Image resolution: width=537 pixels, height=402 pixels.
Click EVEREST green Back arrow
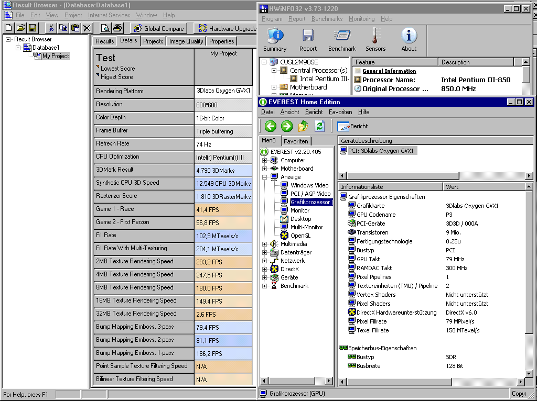click(270, 126)
